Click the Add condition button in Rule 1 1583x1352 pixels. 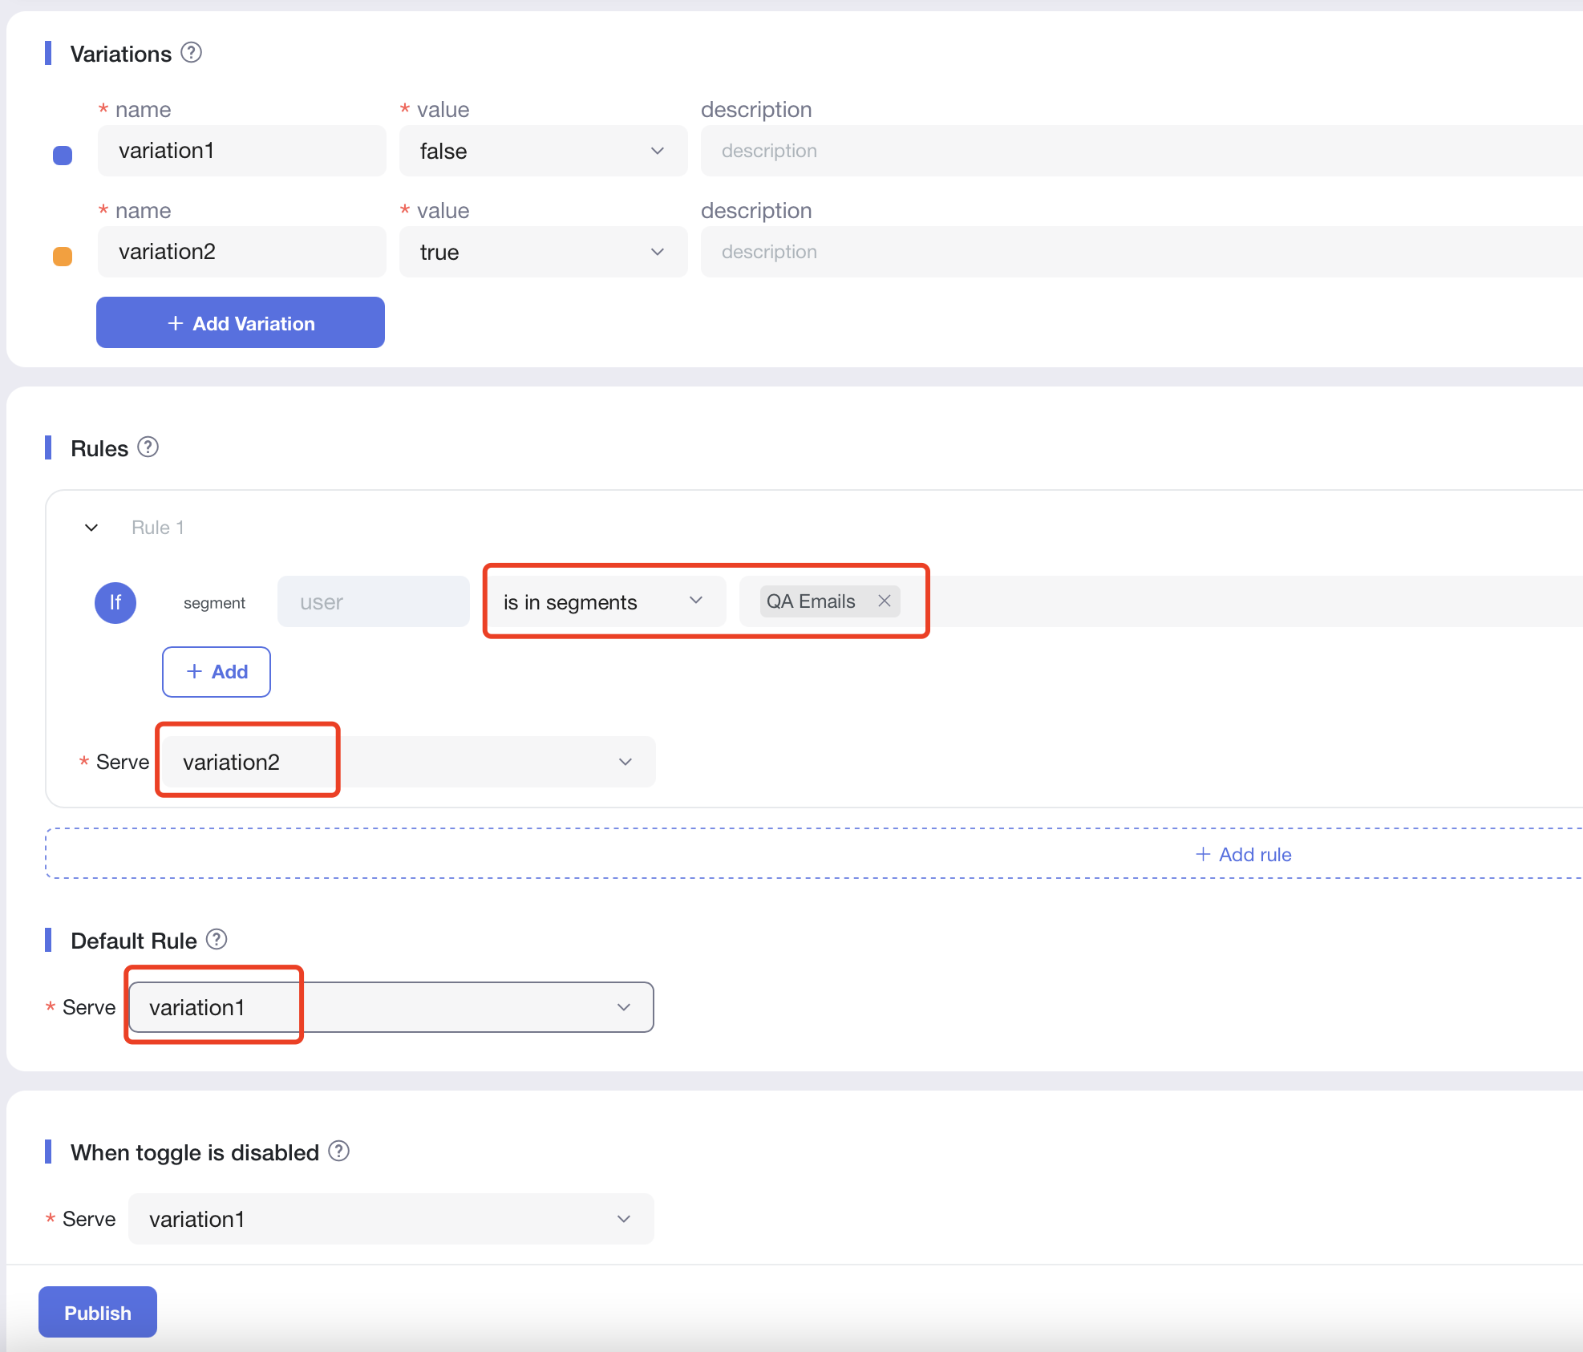[217, 671]
